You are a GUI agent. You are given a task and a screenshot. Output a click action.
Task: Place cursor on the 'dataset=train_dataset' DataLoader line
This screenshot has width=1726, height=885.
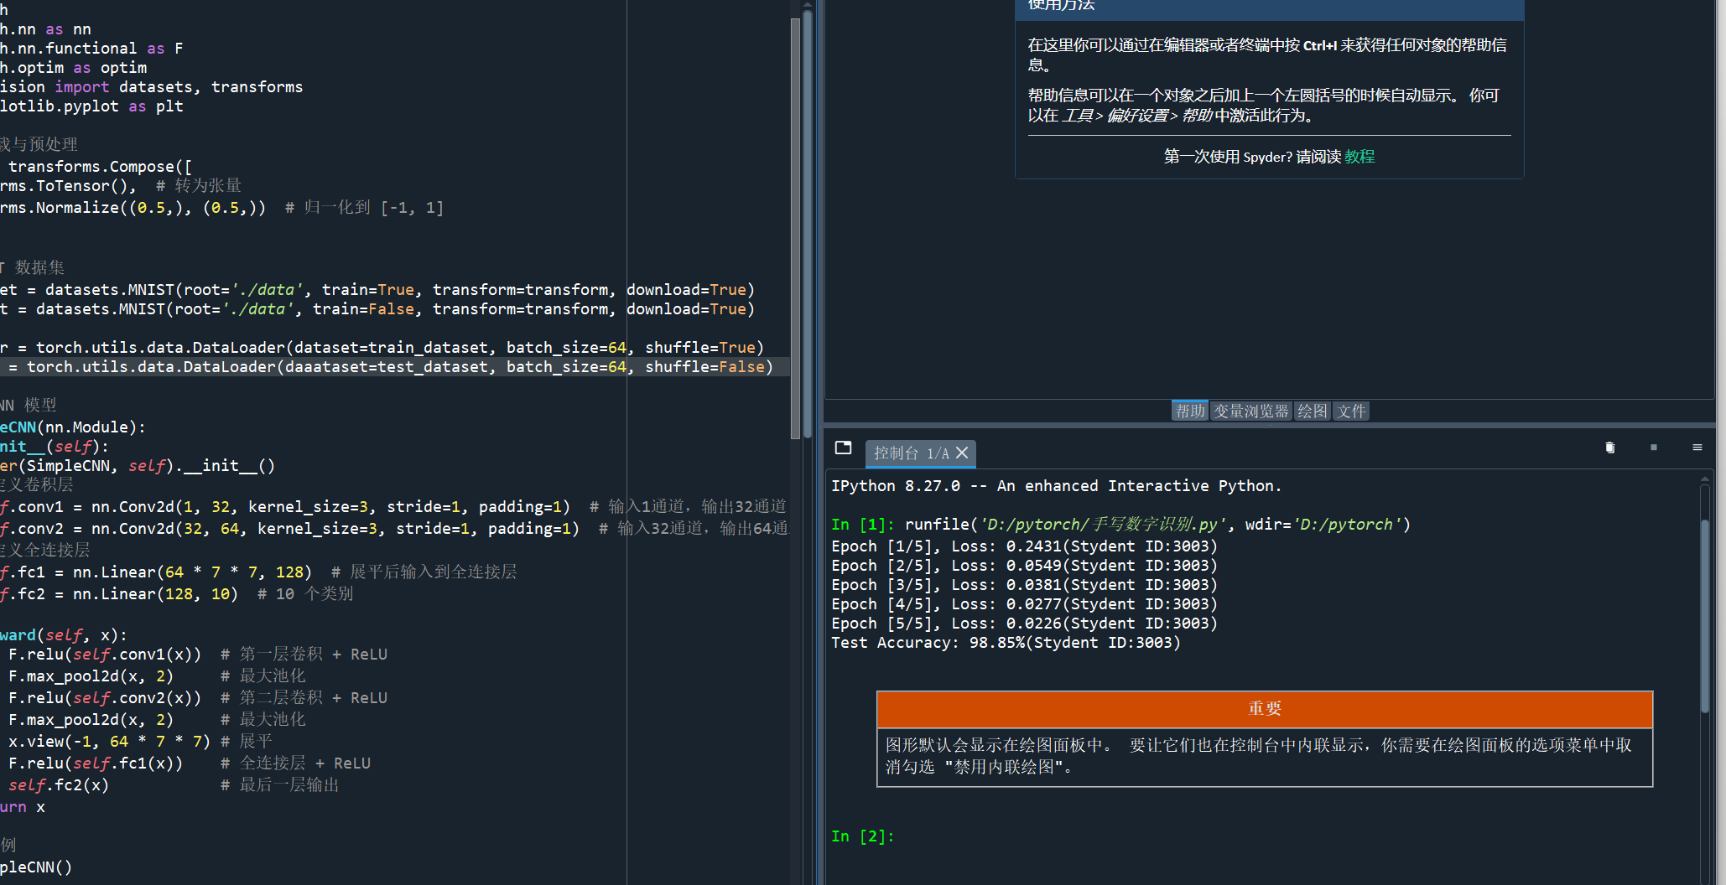pos(382,348)
